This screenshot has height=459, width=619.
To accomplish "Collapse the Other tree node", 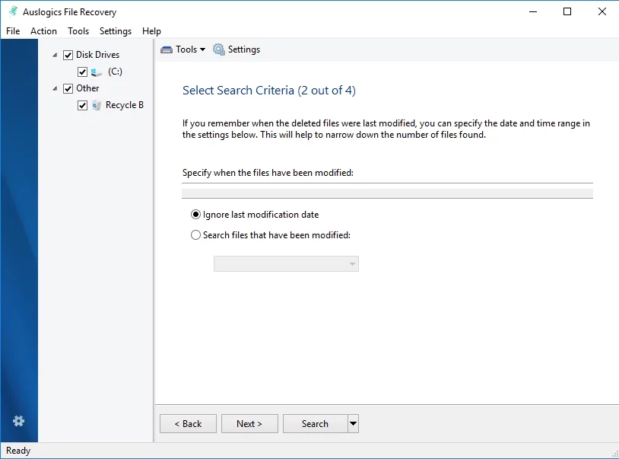I will [56, 88].
